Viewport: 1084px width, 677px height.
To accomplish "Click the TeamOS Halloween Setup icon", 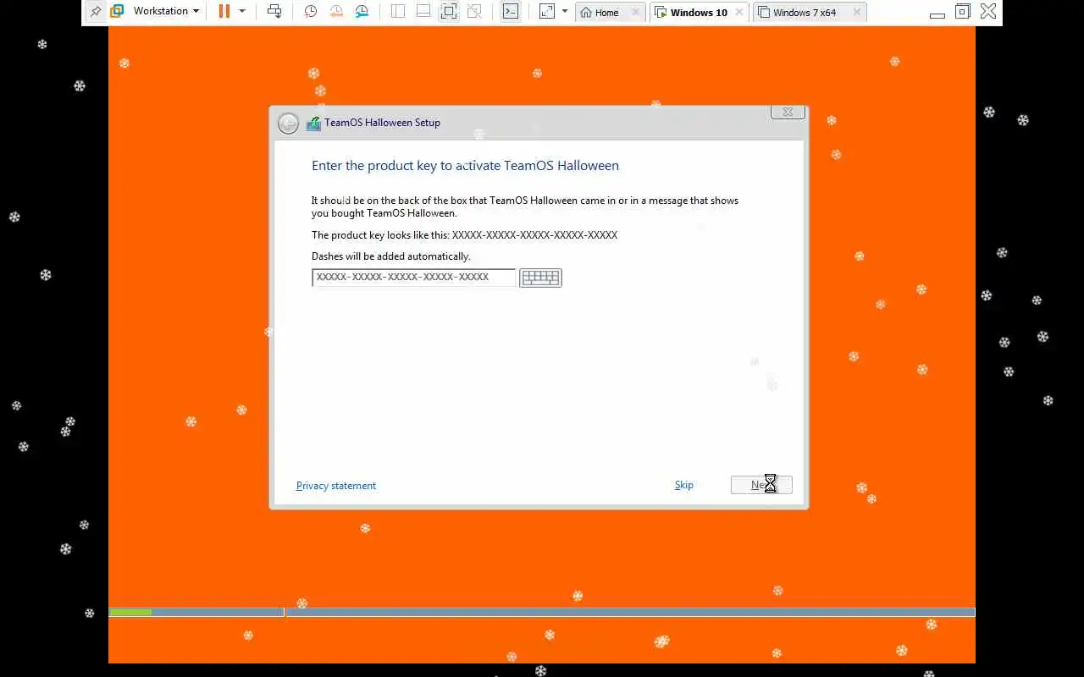I will click(313, 123).
